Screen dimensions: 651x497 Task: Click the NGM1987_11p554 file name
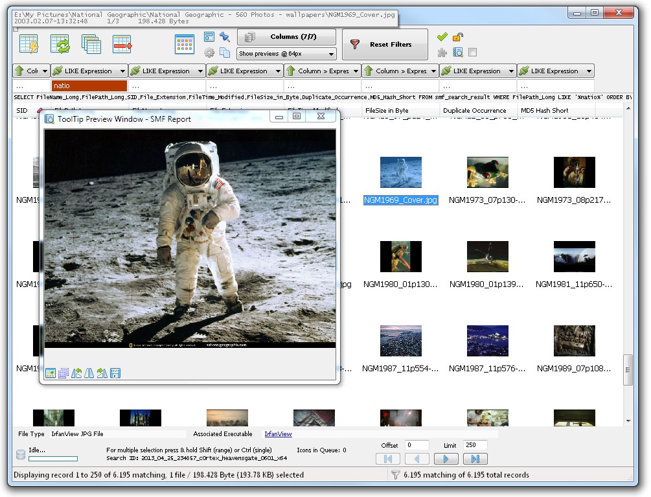click(x=400, y=368)
